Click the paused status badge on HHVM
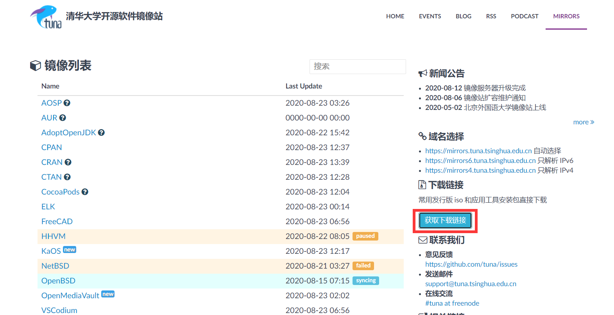614x315 pixels. point(365,236)
